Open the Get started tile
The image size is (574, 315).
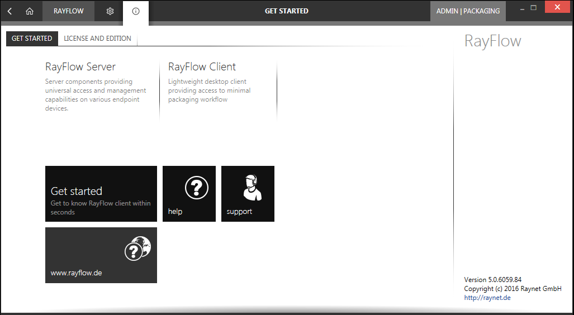101,194
